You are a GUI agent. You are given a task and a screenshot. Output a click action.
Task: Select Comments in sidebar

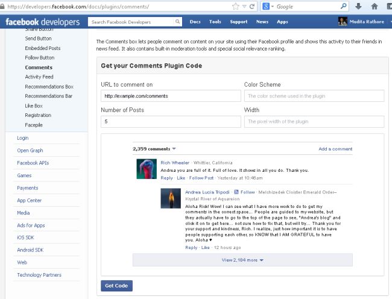39,68
